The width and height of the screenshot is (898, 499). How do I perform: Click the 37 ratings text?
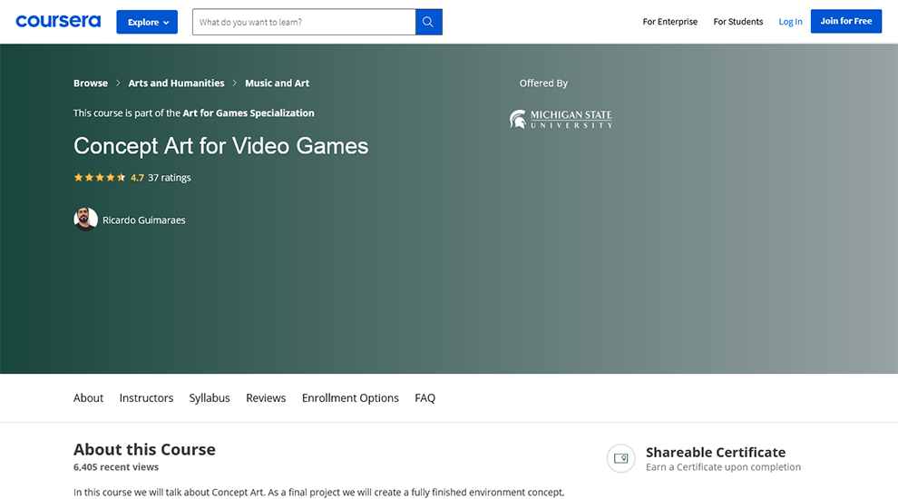tap(170, 178)
